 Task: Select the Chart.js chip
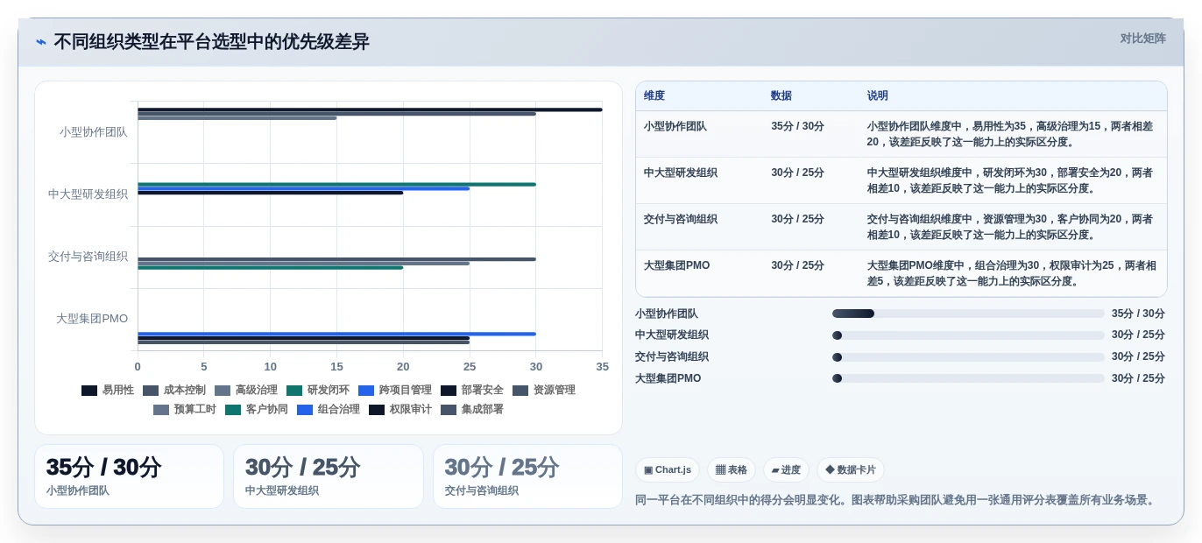click(x=668, y=470)
